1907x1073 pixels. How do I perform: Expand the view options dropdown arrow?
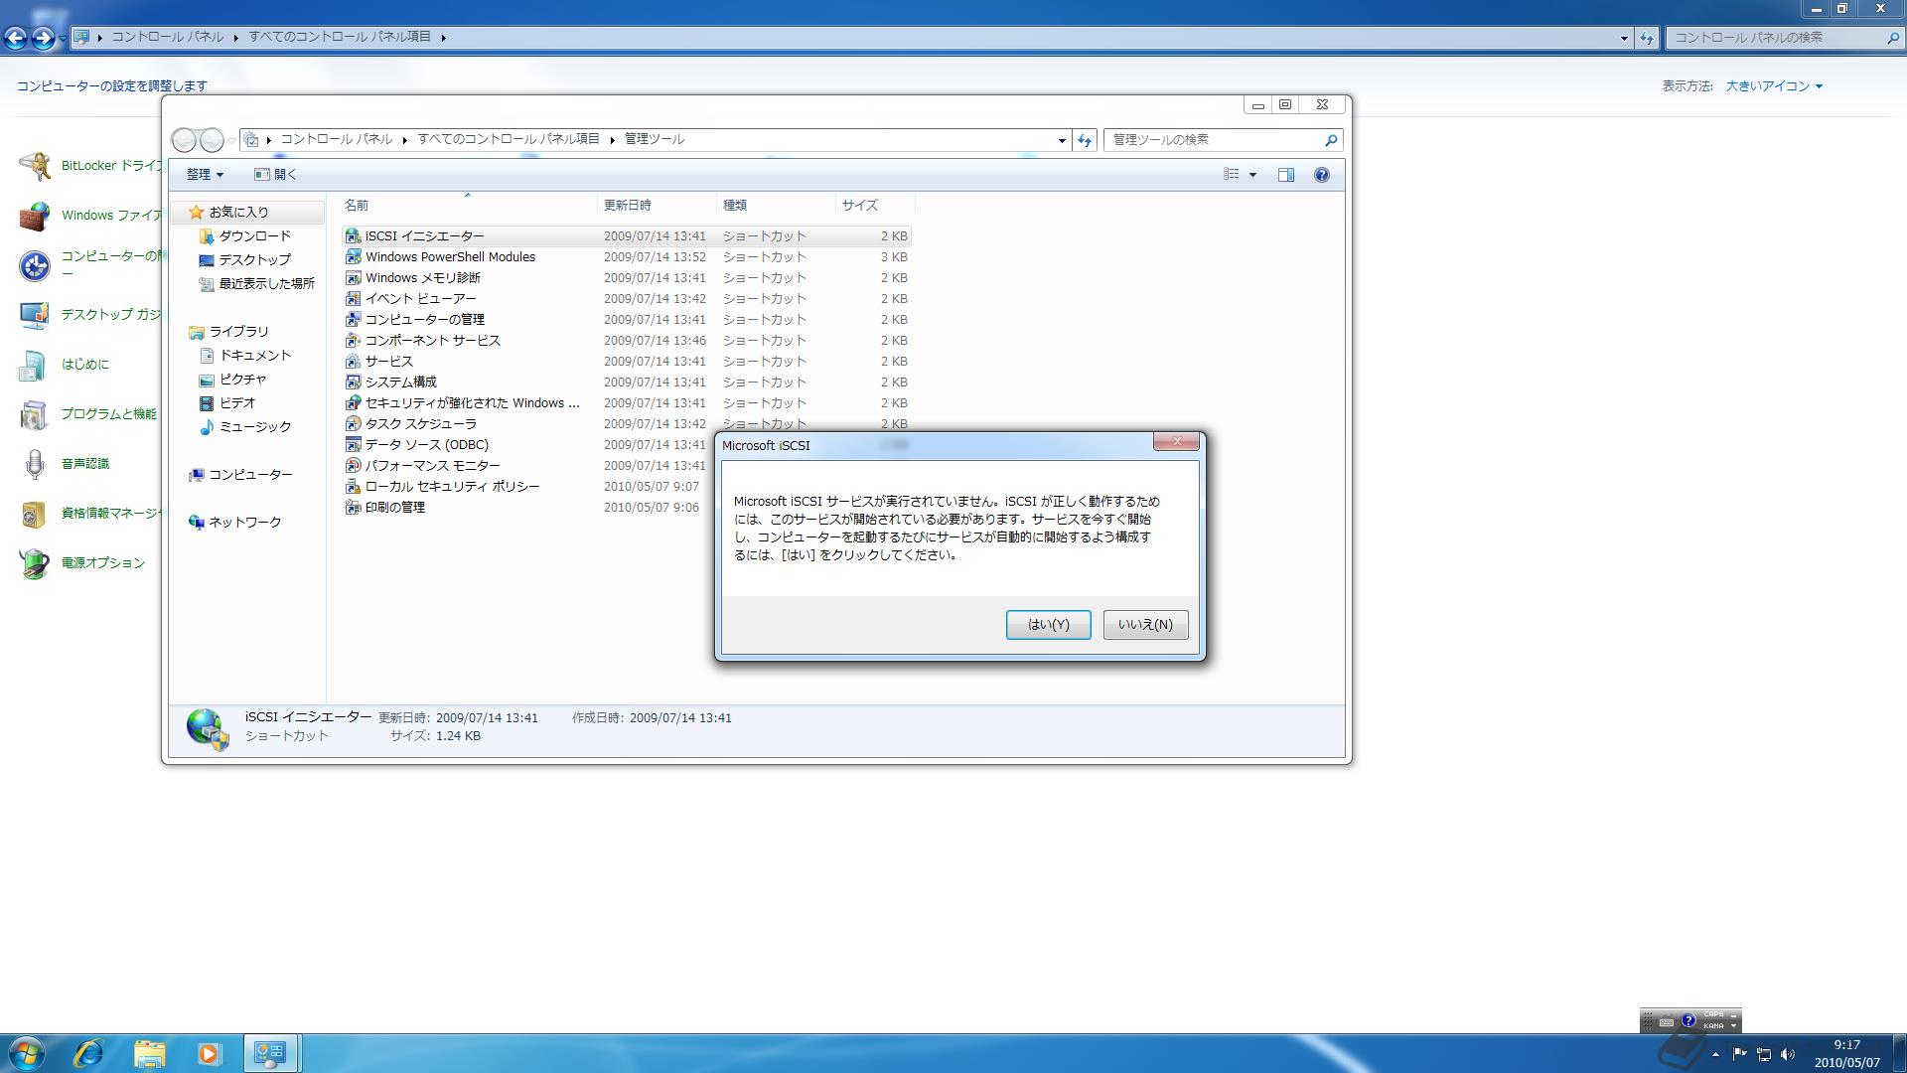1252,175
